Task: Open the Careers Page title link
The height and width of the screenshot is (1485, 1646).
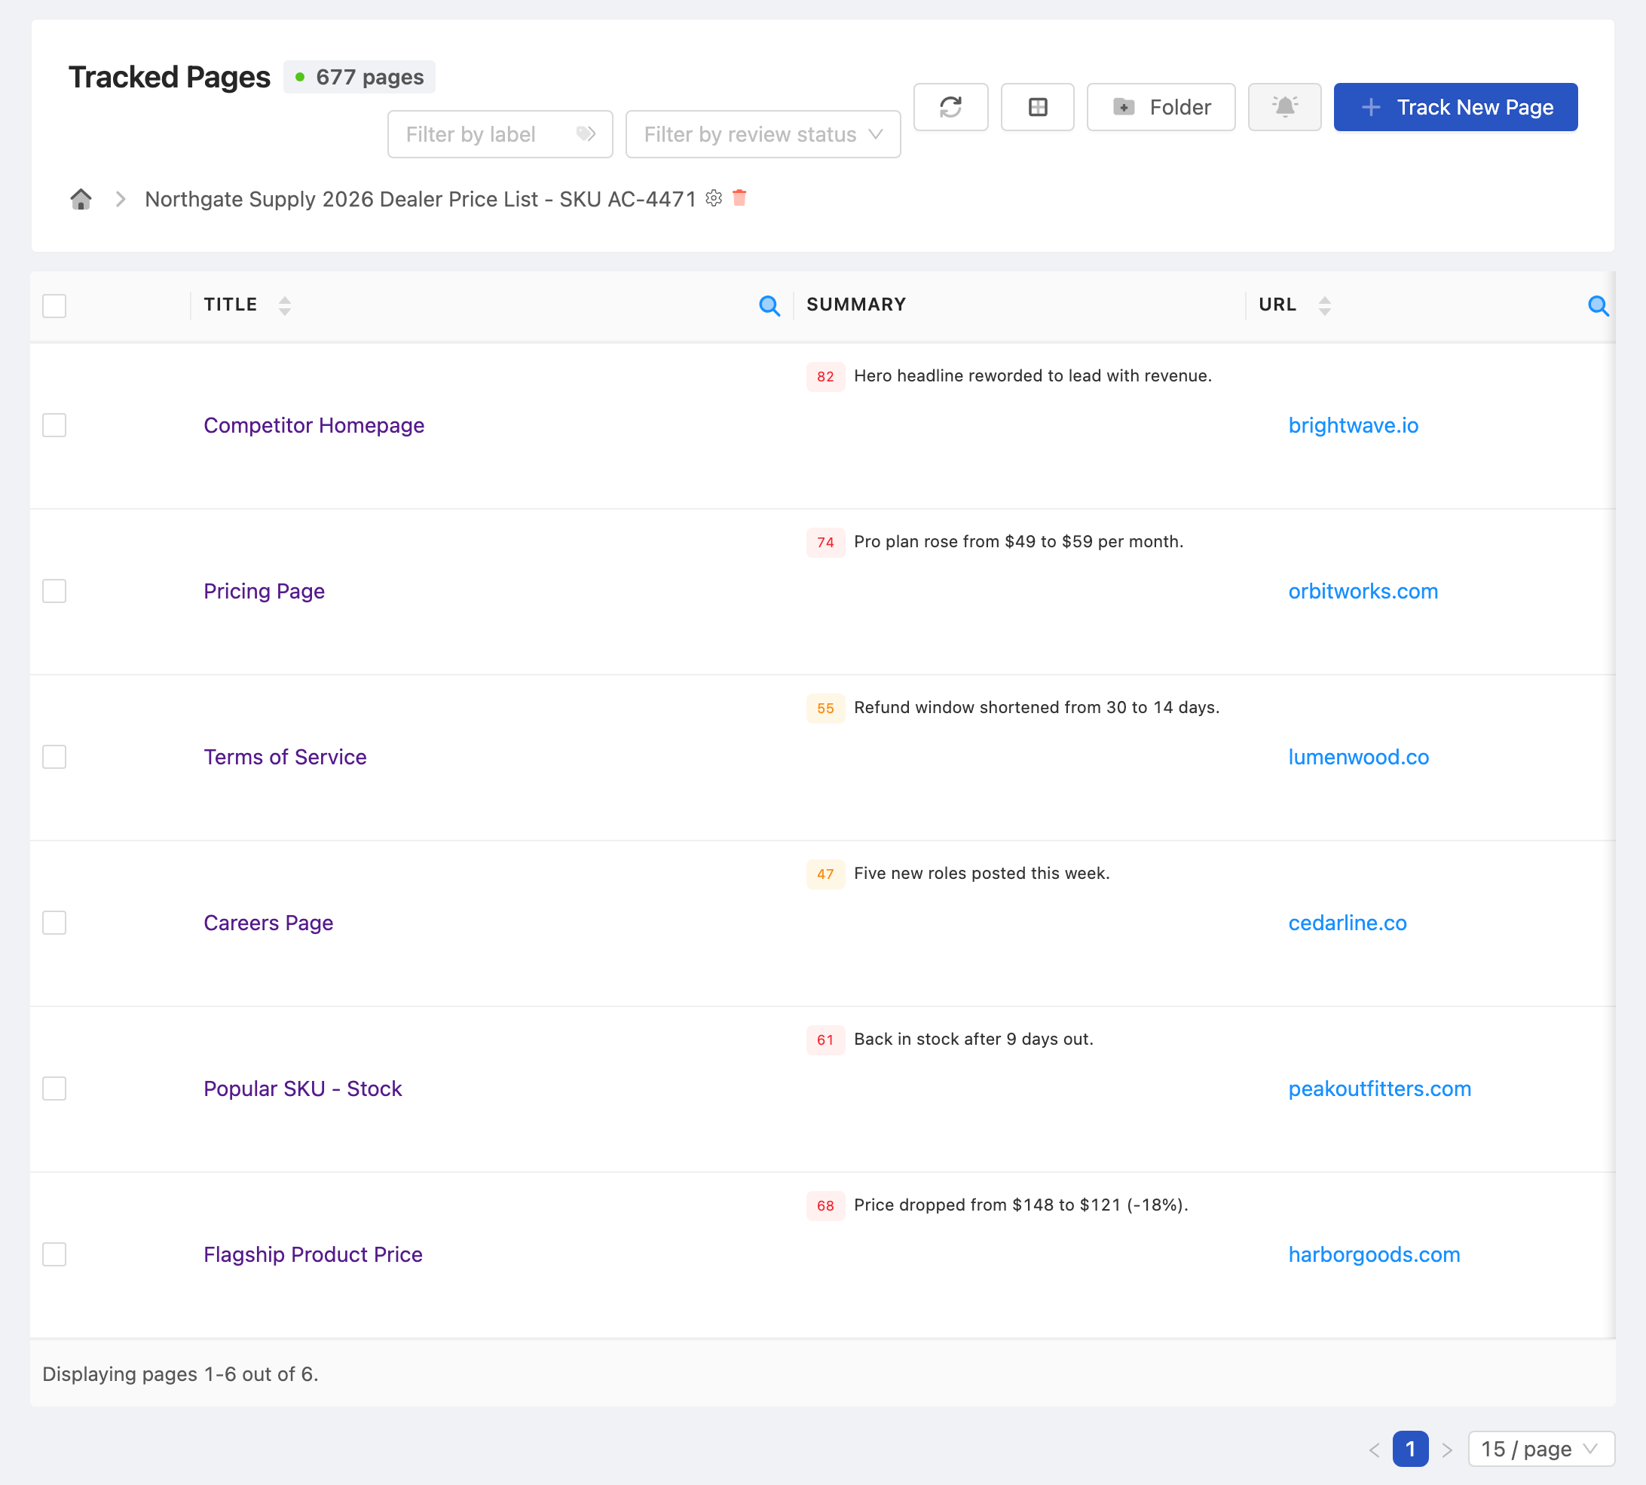Action: (268, 922)
